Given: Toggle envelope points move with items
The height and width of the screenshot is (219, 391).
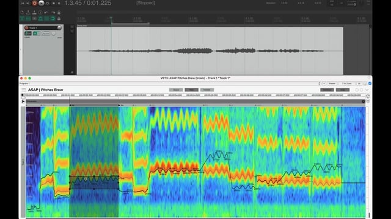Looking at the screenshot, I should click(40, 19).
